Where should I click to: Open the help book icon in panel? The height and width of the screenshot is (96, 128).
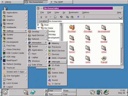tap(33, 92)
